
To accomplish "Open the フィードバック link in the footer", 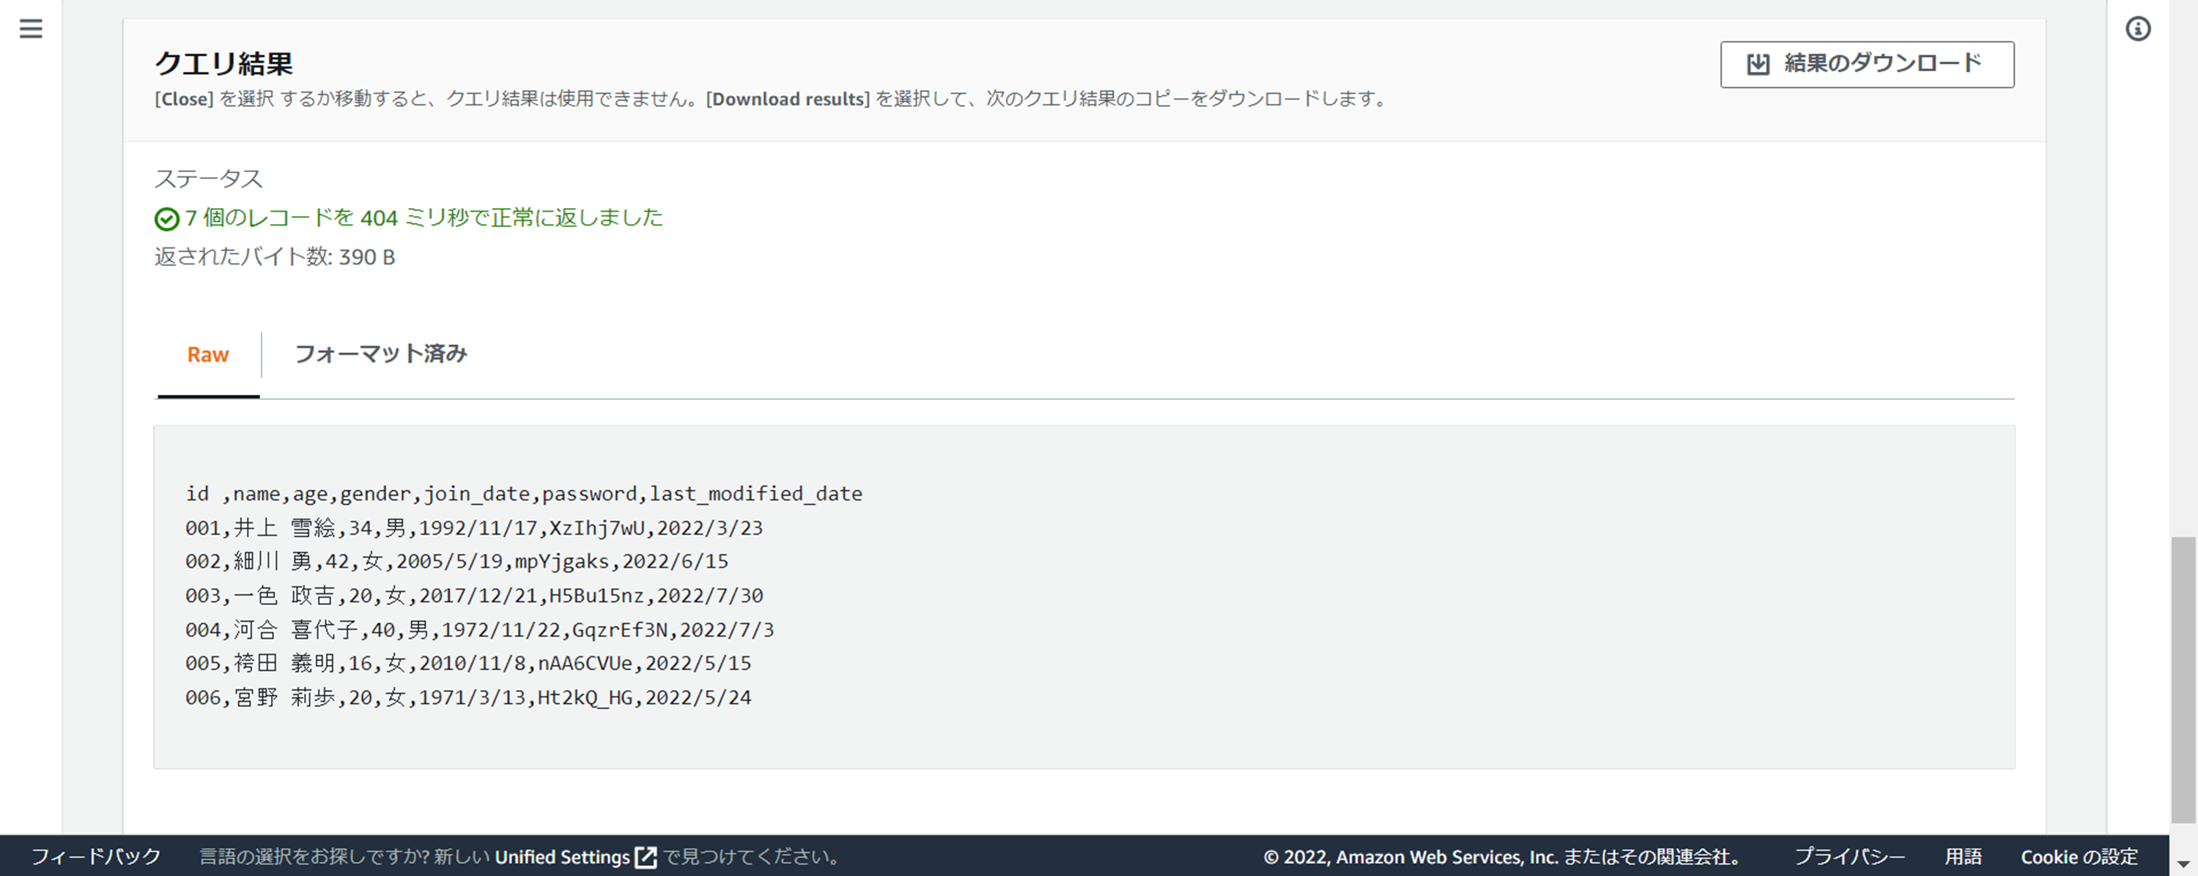I will (x=95, y=856).
